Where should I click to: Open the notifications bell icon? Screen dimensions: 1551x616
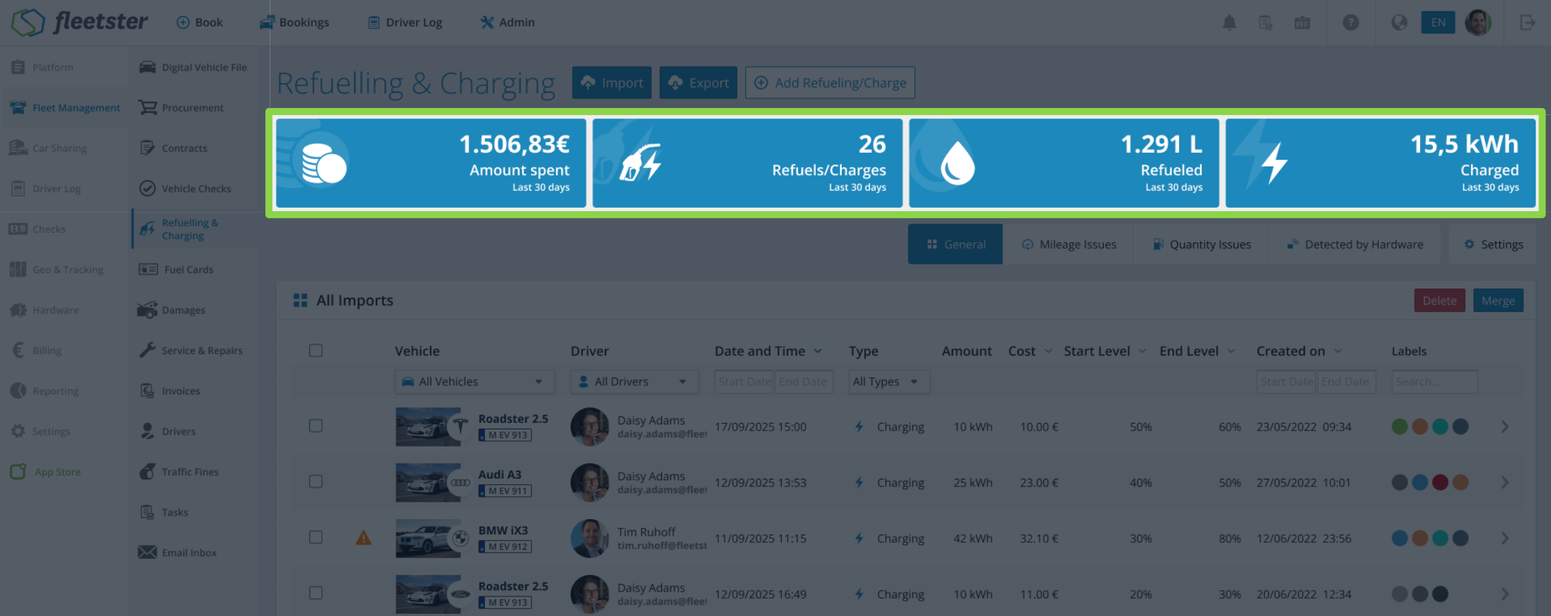(1229, 22)
